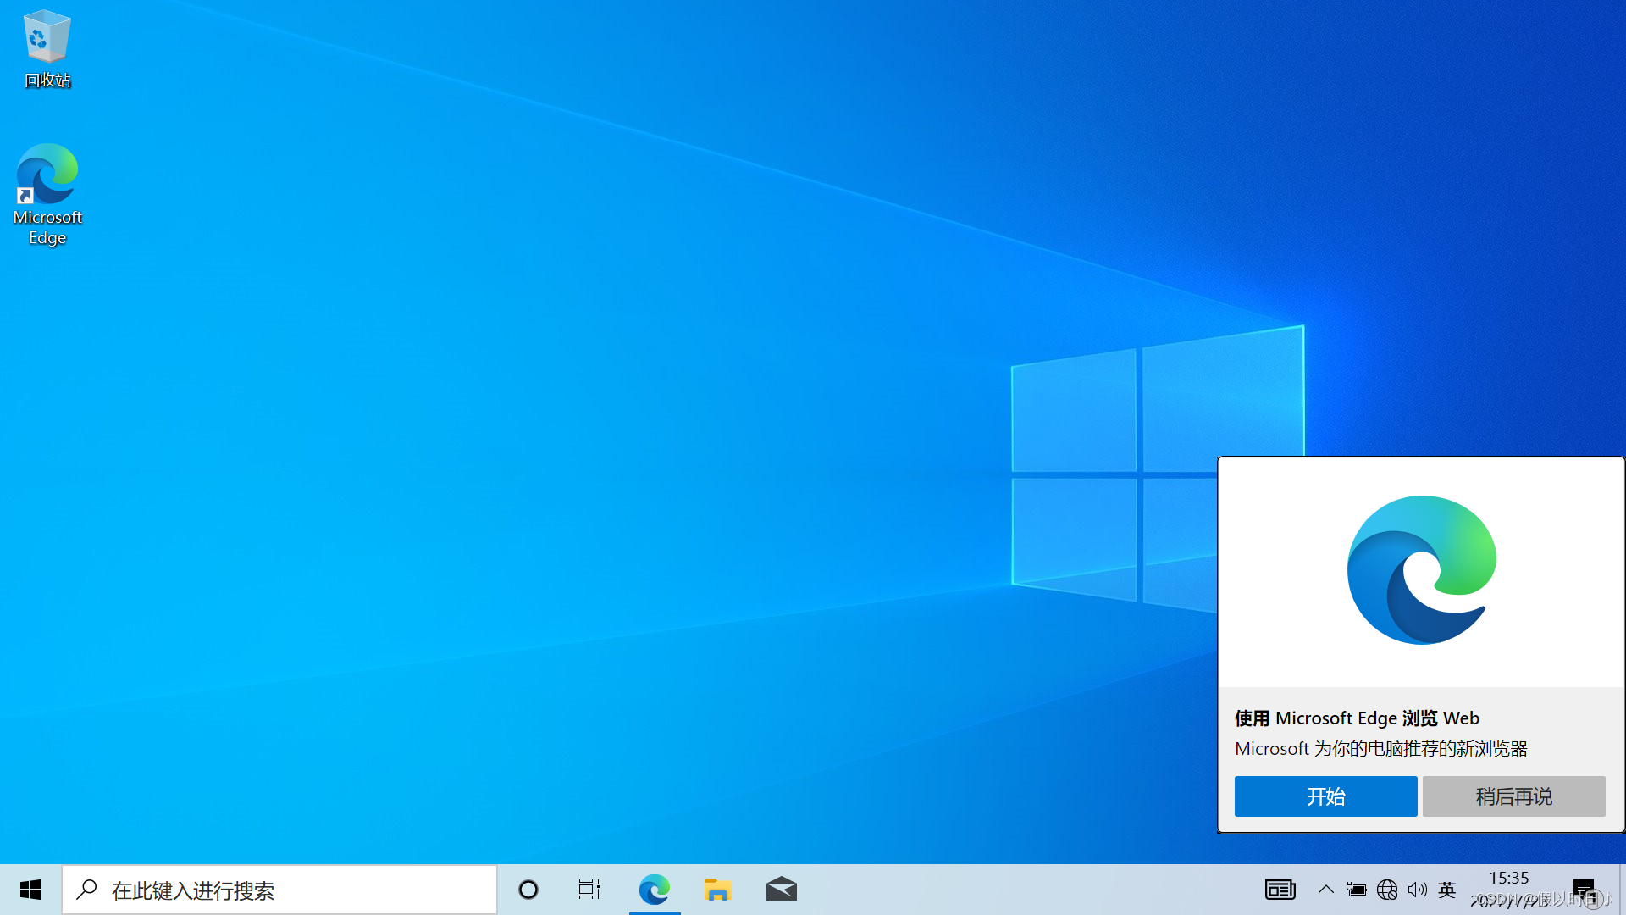Click the taskbar search box
Screen dimensions: 1626x915
279,890
